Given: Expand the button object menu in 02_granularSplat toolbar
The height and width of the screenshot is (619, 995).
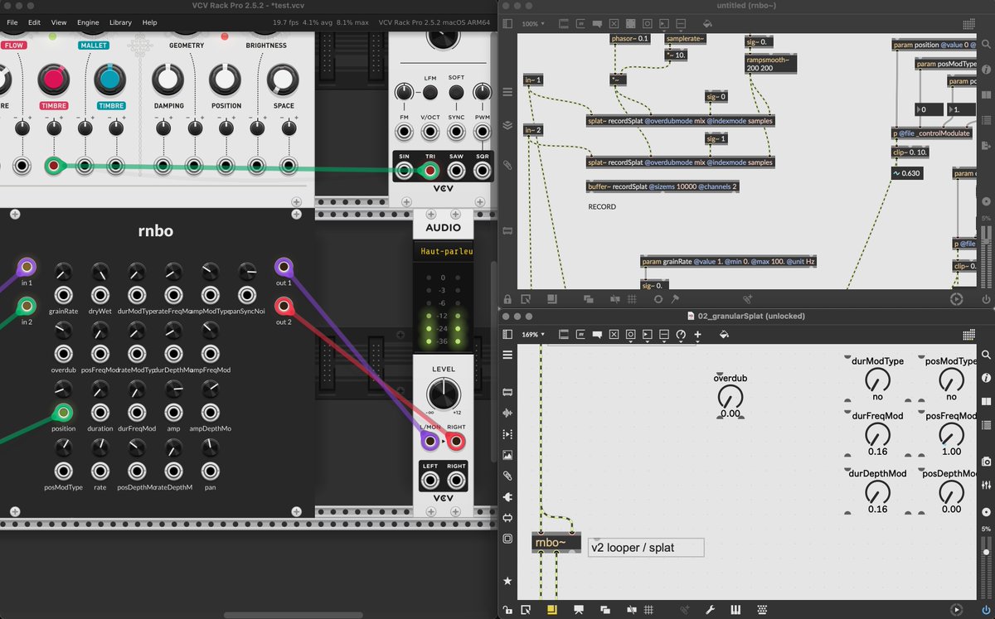Looking at the screenshot, I should (630, 335).
